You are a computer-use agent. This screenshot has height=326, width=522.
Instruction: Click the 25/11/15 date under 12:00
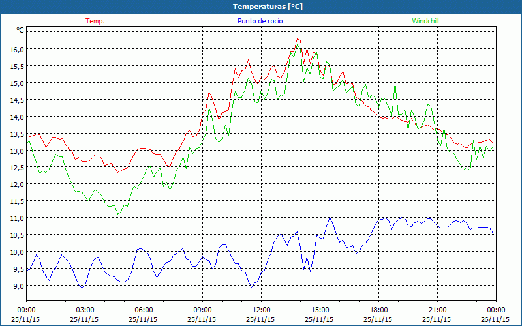tap(260, 319)
